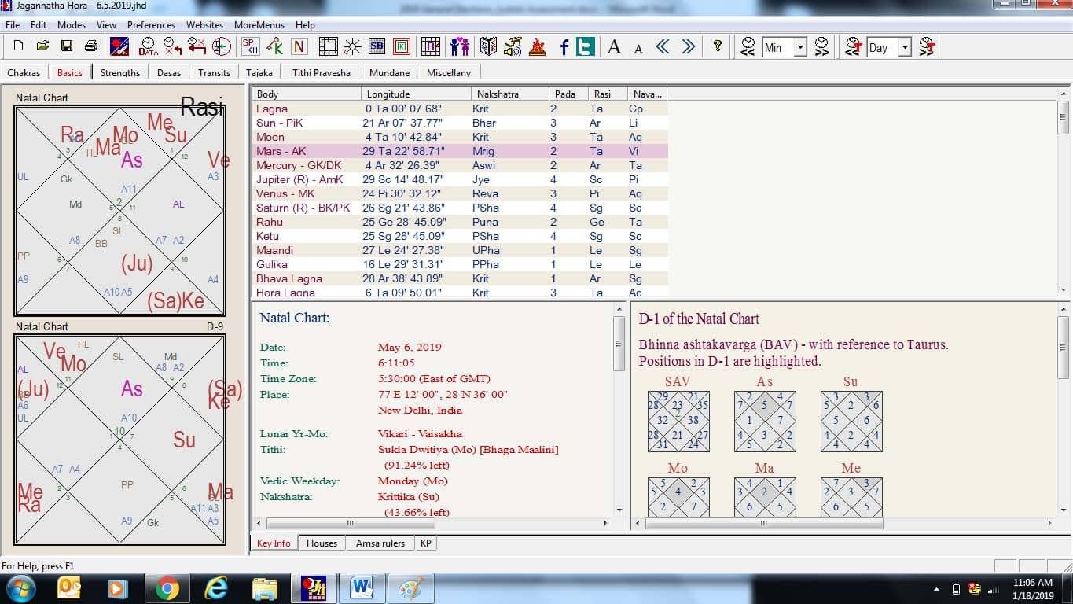
Task: Click clock with red X arrow icon
Action: (172, 46)
